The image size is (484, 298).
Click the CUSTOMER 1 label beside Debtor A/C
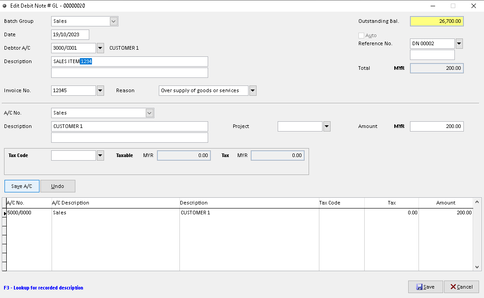coord(124,48)
